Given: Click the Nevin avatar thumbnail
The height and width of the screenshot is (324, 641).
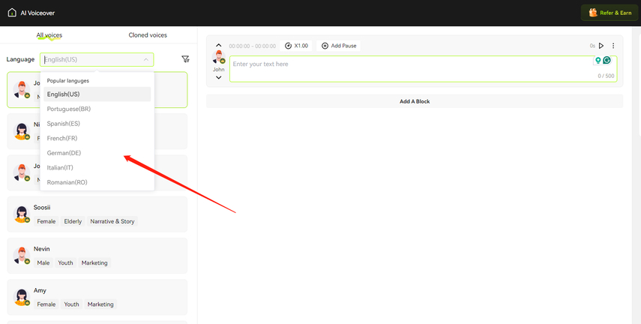Looking at the screenshot, I should [22, 256].
